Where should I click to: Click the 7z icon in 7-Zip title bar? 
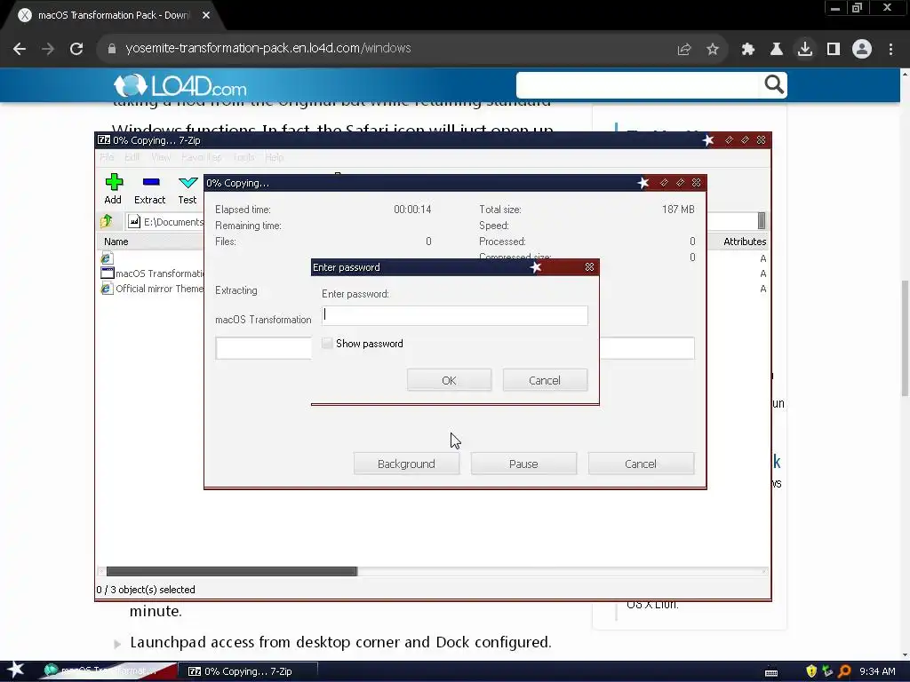(104, 139)
